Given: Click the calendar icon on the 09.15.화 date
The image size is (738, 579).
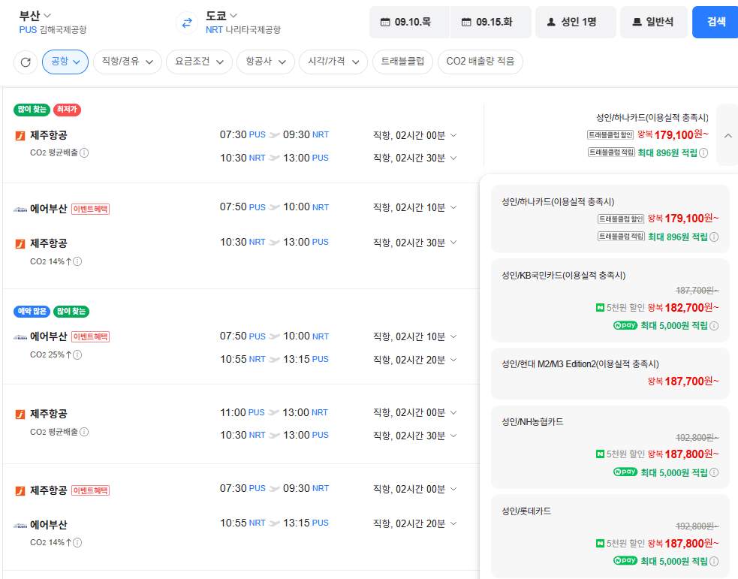Looking at the screenshot, I should pos(466,22).
